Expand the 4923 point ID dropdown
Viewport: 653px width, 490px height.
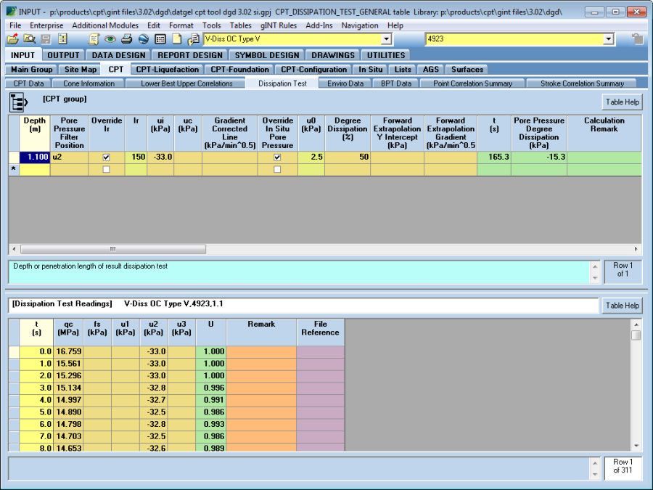607,39
